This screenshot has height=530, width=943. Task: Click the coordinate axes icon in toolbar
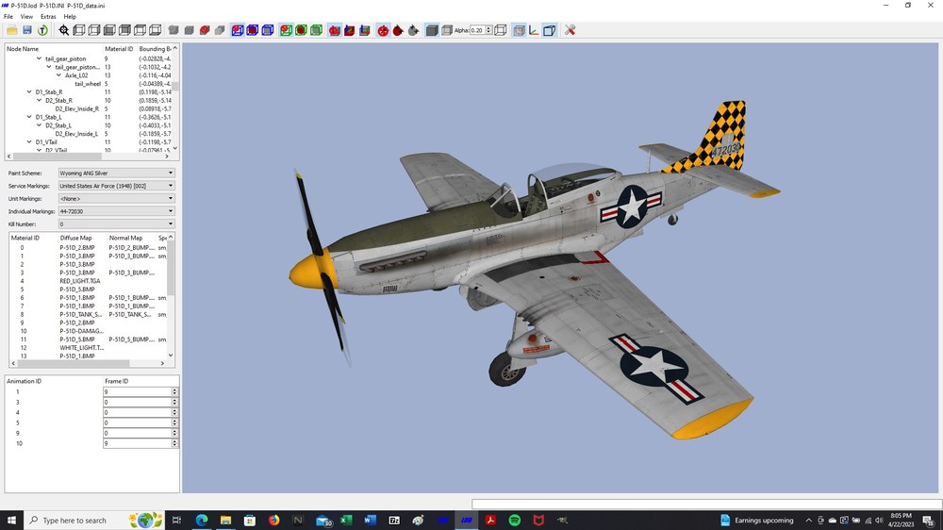pyautogui.click(x=534, y=30)
